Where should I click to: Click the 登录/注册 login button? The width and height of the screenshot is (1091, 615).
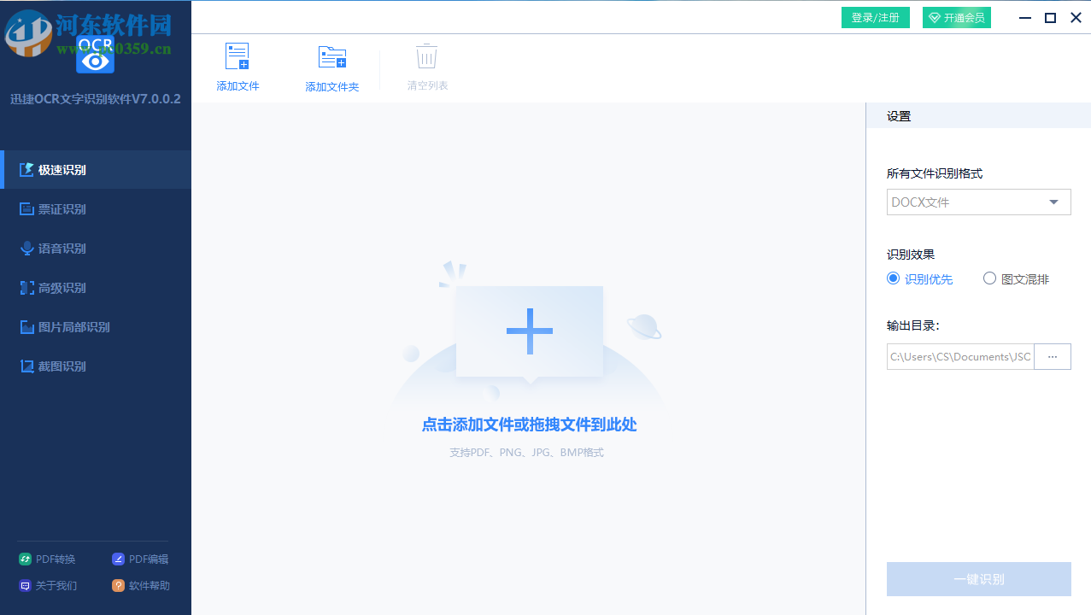click(x=875, y=17)
